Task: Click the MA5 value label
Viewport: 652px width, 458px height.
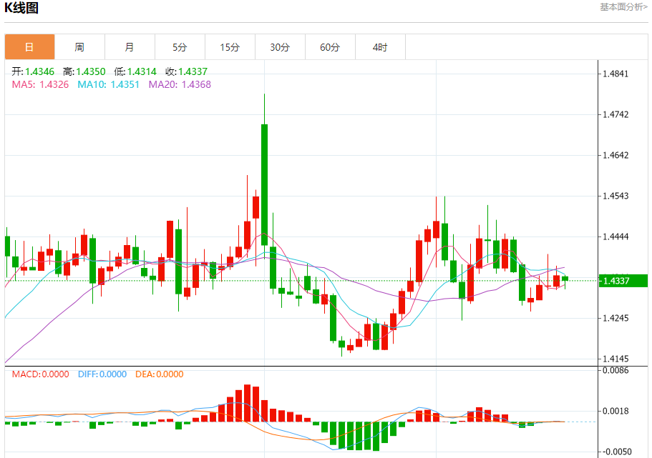Action: click(x=40, y=85)
